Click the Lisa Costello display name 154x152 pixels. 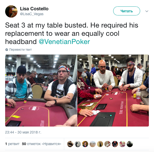click(34, 9)
